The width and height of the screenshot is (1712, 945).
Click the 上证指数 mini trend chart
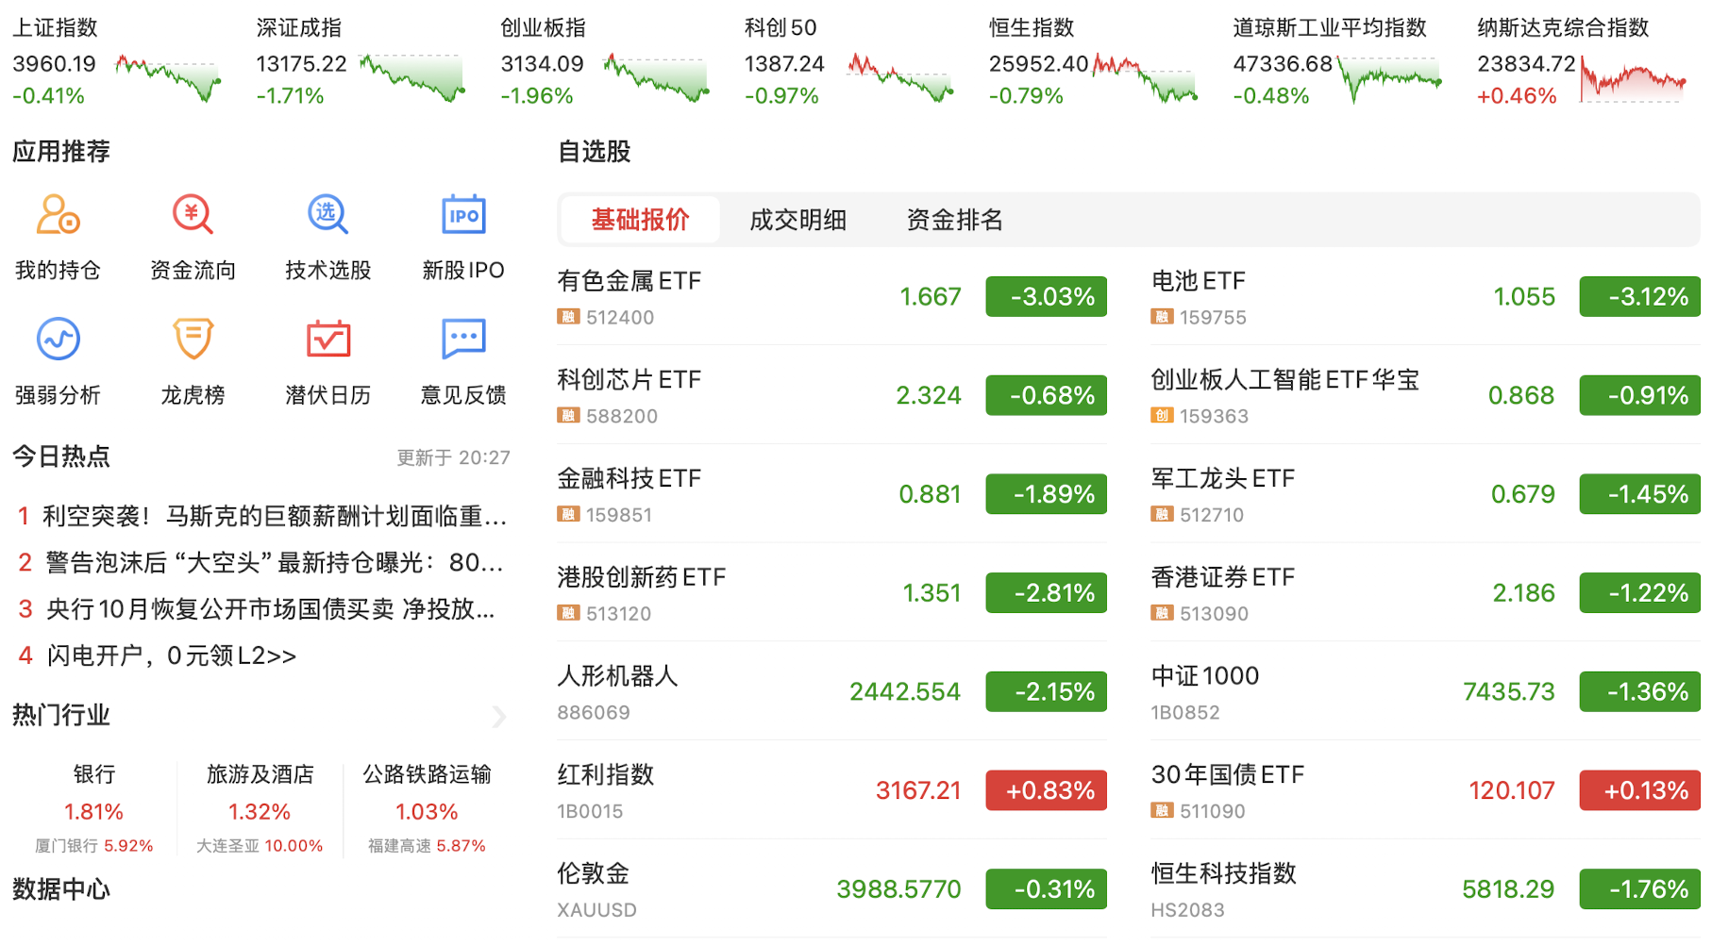click(x=168, y=77)
